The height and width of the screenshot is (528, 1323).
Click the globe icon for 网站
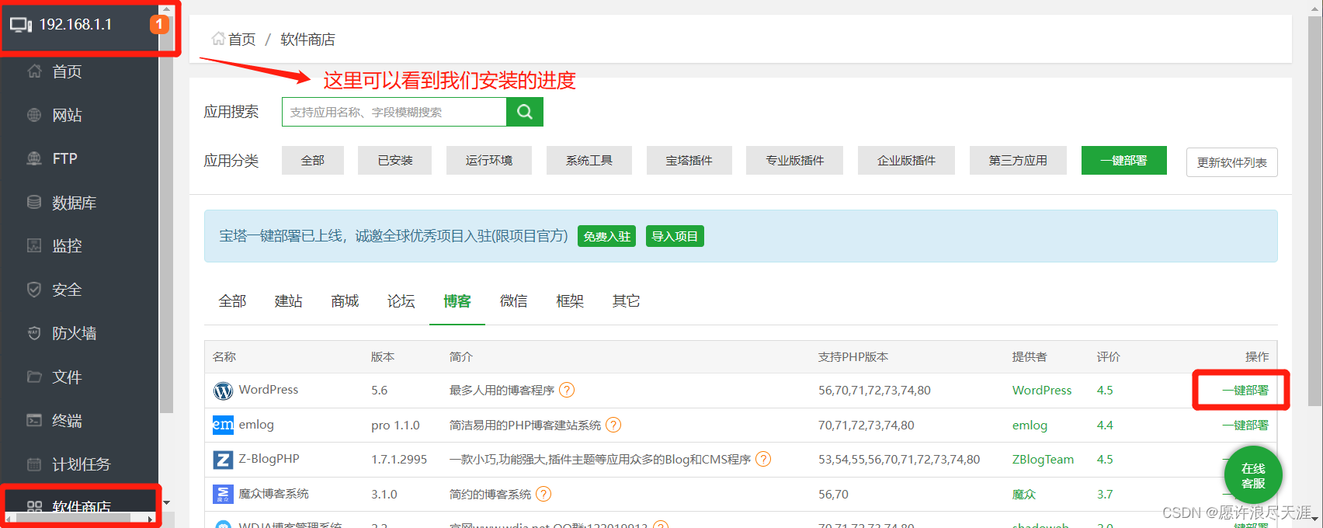coord(34,115)
